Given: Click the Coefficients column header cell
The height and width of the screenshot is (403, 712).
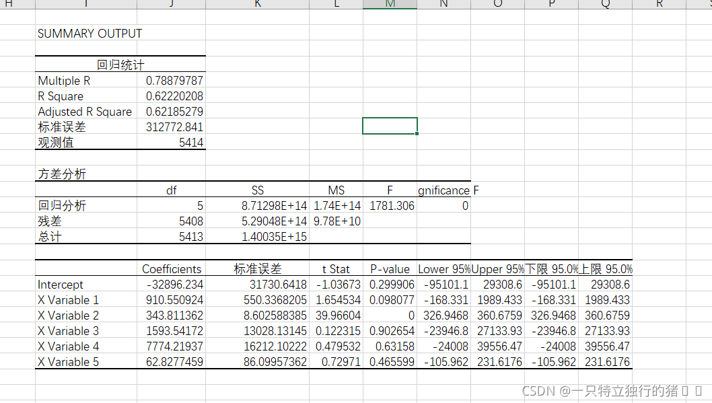Looking at the screenshot, I should (x=171, y=269).
